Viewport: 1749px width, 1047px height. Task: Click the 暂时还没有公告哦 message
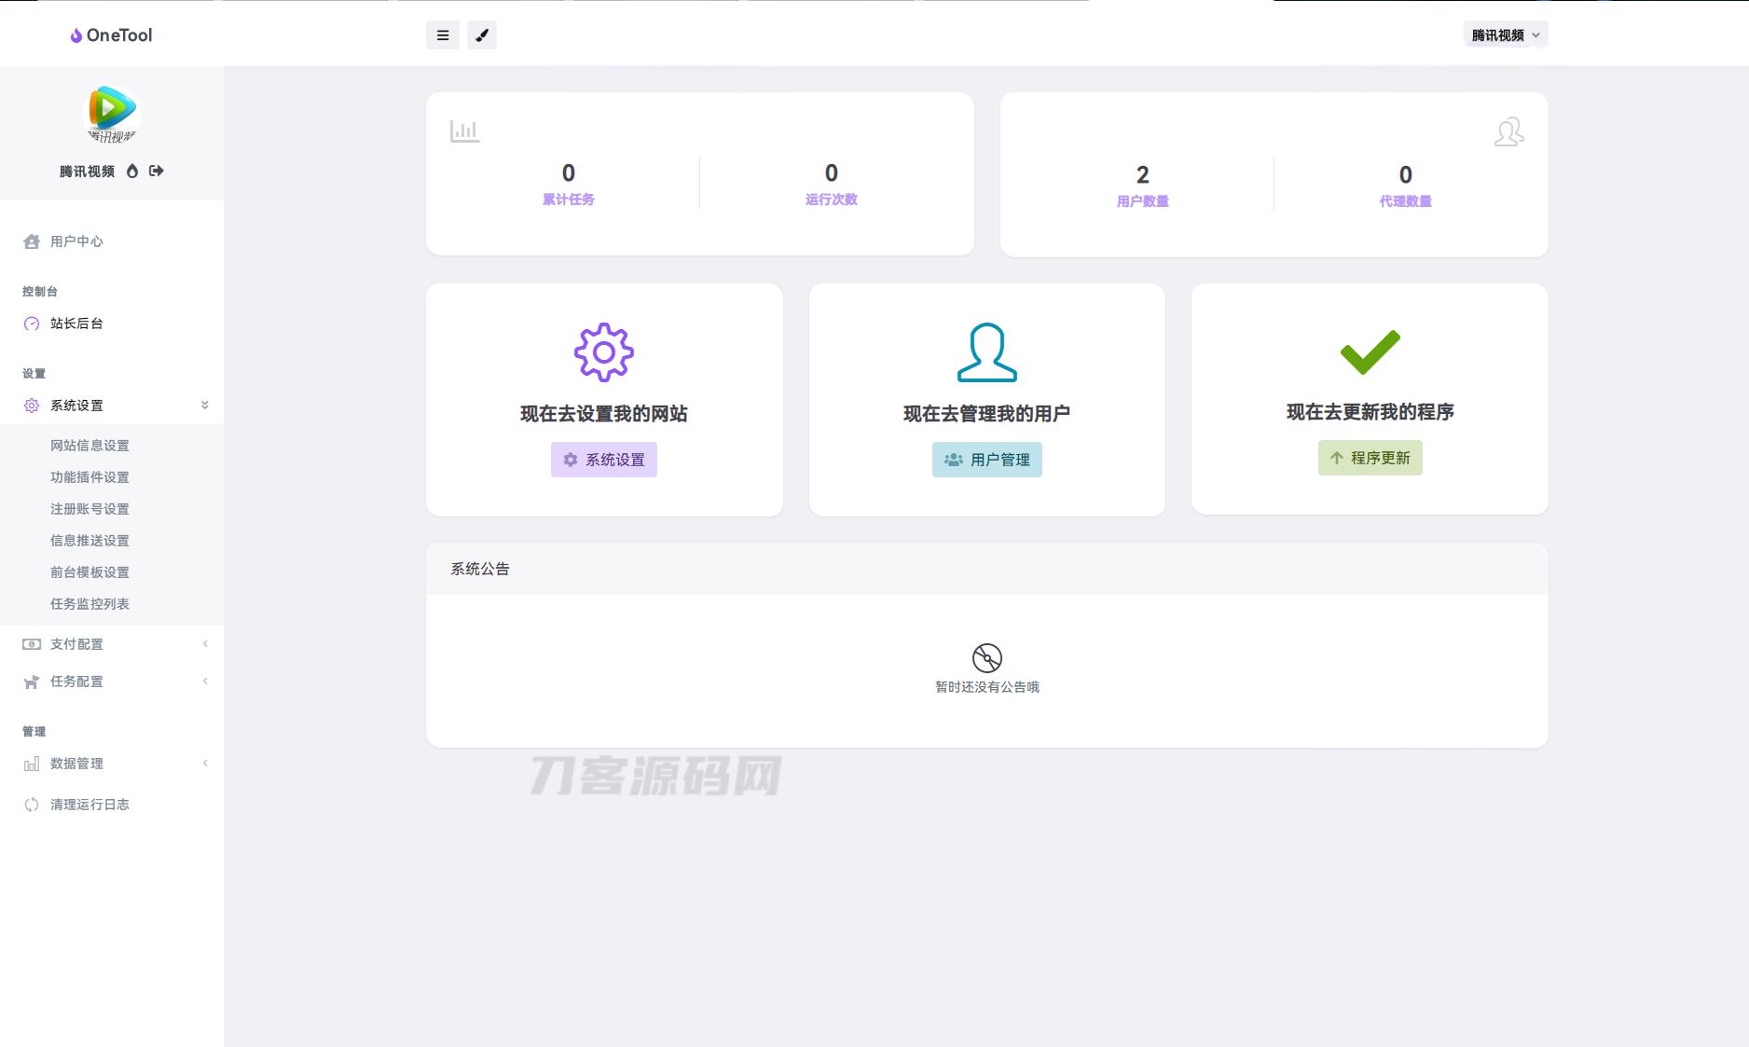point(987,687)
